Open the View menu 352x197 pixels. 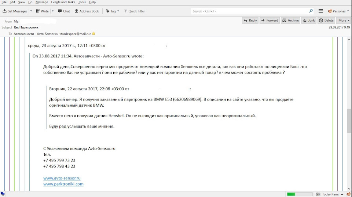pyautogui.click(x=22, y=2)
